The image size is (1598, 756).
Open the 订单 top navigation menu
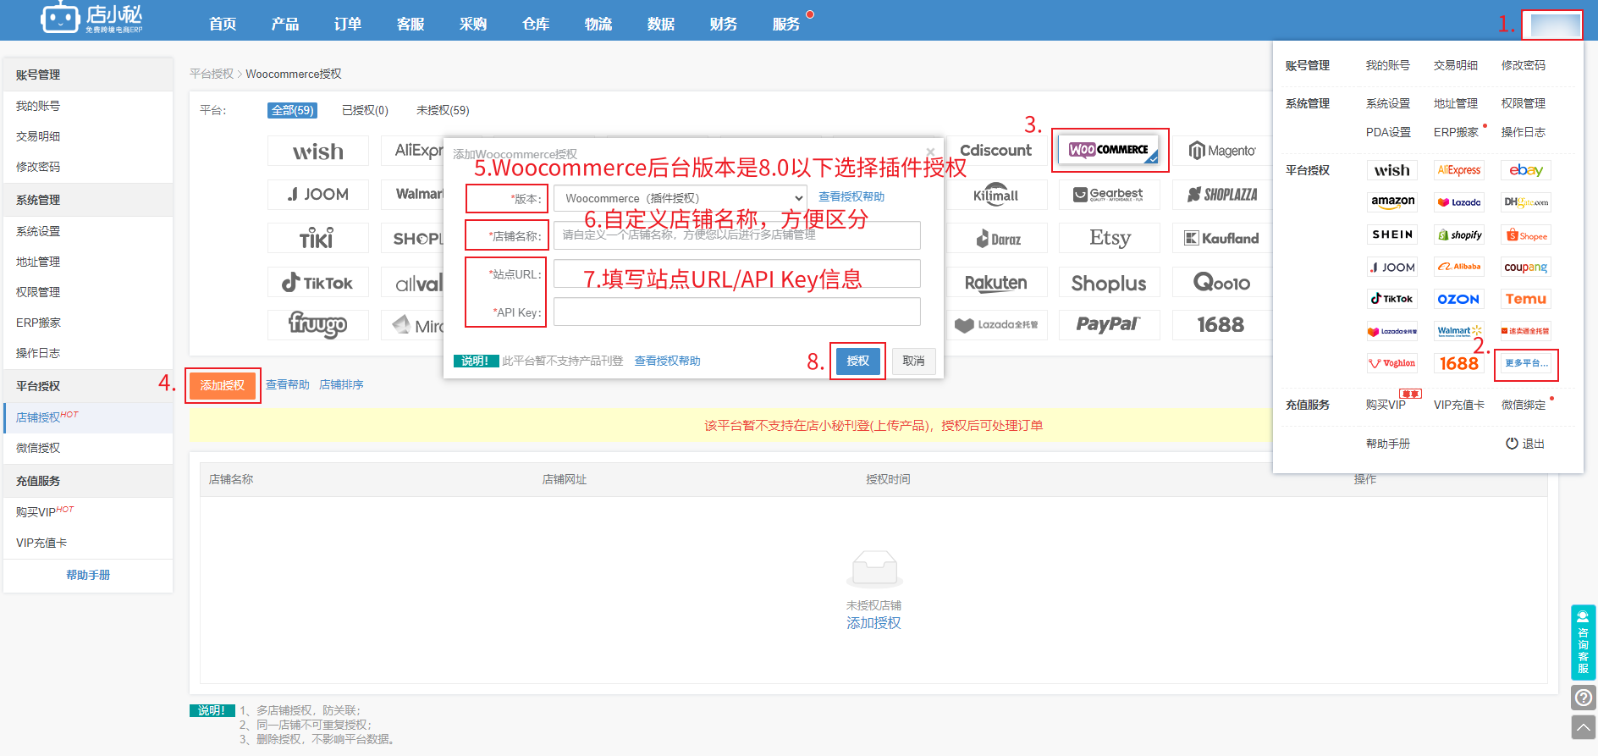click(348, 24)
